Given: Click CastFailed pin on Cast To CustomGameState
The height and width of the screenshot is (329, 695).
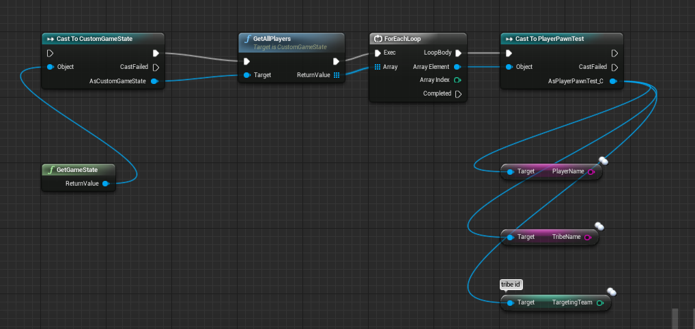Looking at the screenshot, I should point(156,68).
